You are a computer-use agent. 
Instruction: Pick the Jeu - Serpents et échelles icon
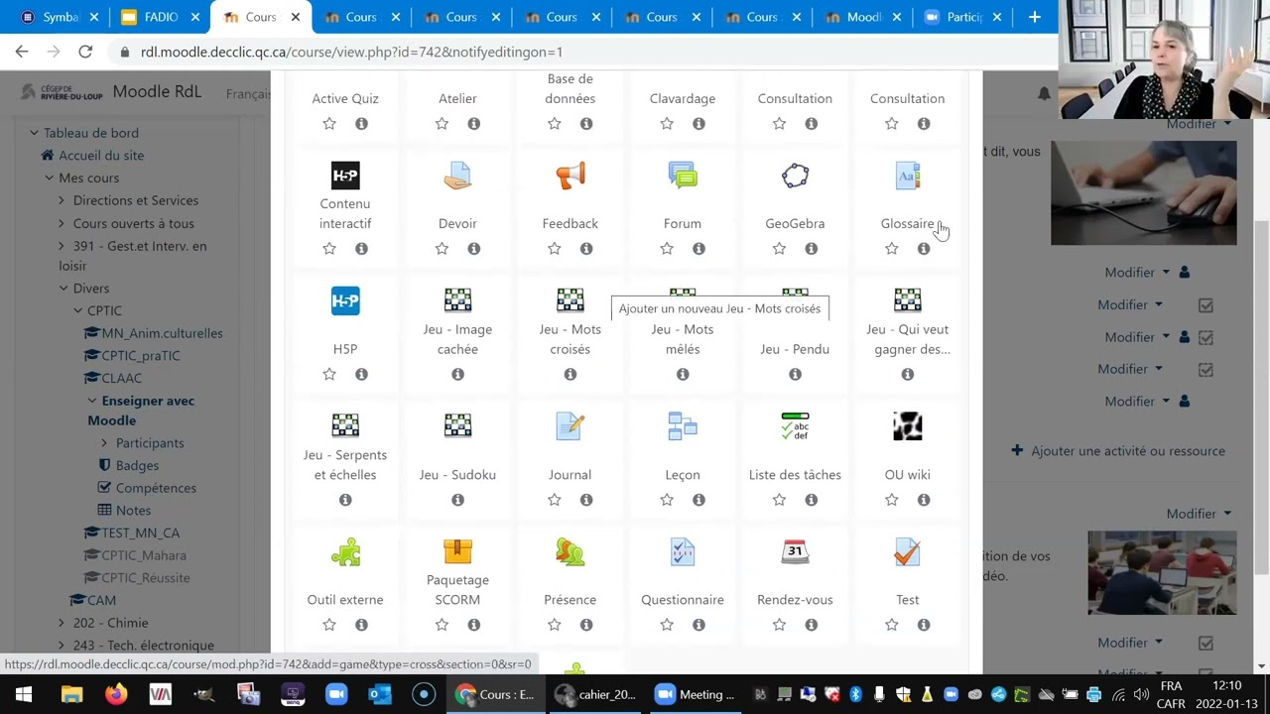(345, 426)
